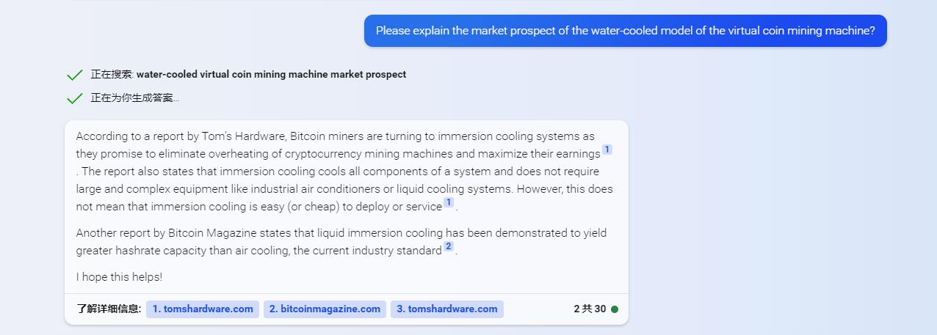The height and width of the screenshot is (335, 937).
Task: Select the blue user question bubble
Action: (625, 31)
